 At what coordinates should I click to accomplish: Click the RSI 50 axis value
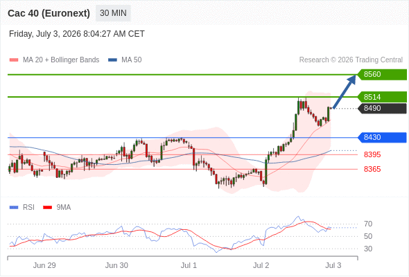[x=368, y=236]
